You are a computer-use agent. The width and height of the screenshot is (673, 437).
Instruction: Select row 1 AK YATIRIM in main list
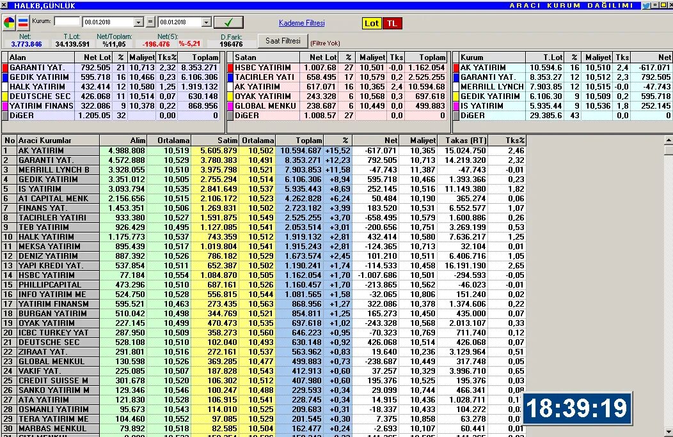(264, 151)
